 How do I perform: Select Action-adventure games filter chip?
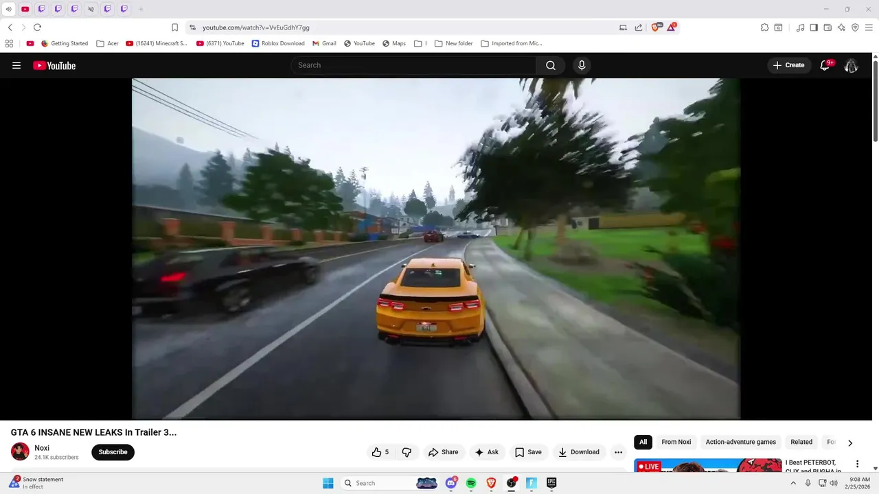click(x=741, y=442)
